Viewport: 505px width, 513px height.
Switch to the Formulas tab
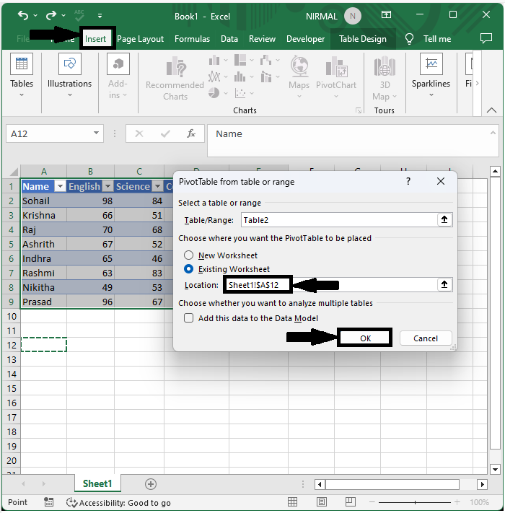(x=193, y=39)
